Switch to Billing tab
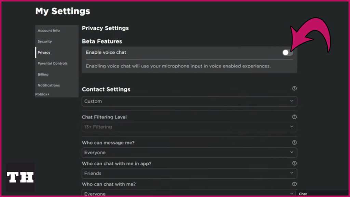 coord(43,75)
